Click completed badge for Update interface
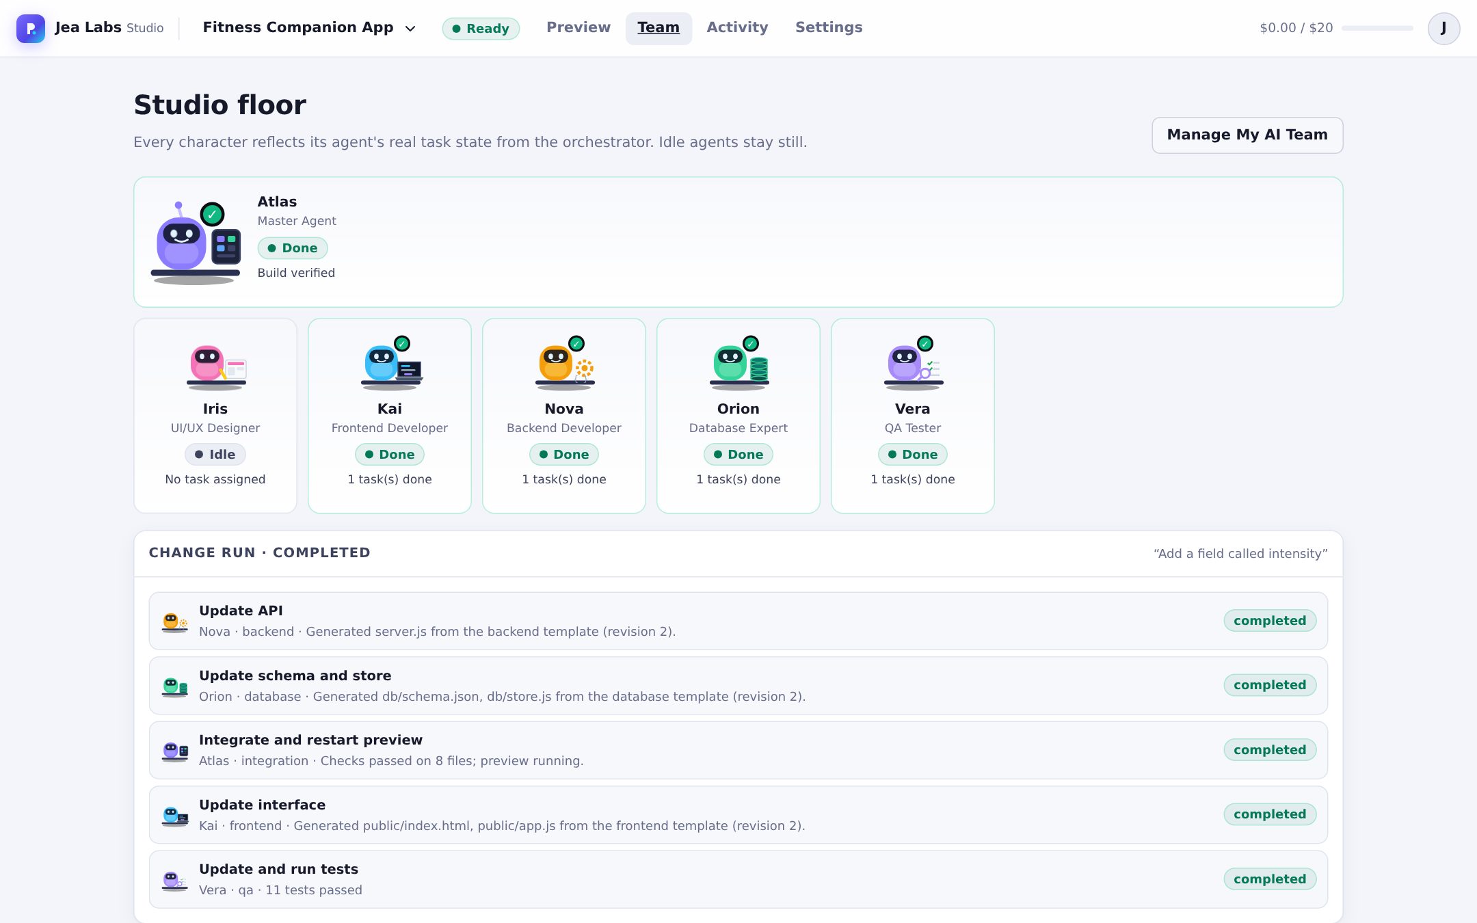This screenshot has width=1477, height=923. click(1270, 814)
